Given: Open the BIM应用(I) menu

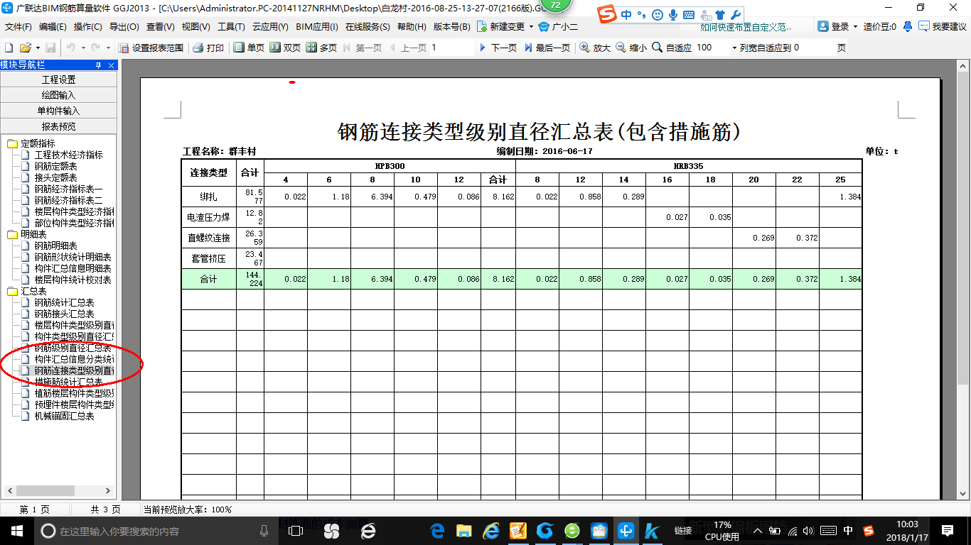Looking at the screenshot, I should point(317,27).
